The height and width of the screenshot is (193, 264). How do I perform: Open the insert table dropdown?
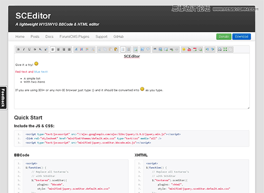point(136,49)
